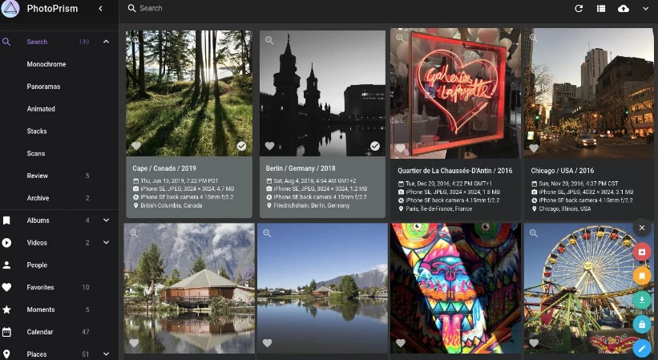Open the upload dialog via cloud icon
The width and height of the screenshot is (658, 360).
click(x=624, y=8)
